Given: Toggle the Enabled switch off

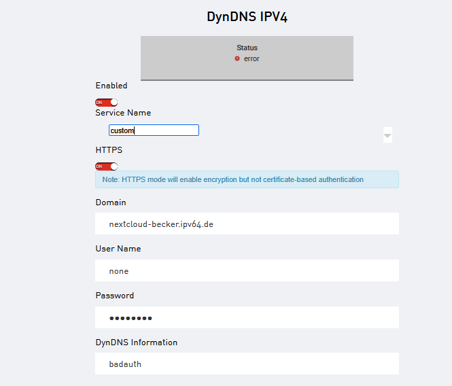Looking at the screenshot, I should (x=106, y=102).
